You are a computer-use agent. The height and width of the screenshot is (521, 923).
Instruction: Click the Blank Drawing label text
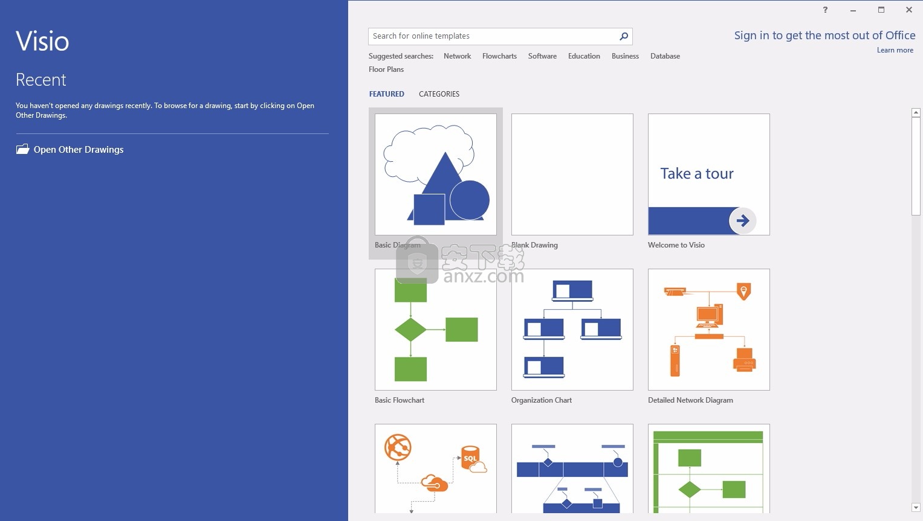tap(534, 245)
